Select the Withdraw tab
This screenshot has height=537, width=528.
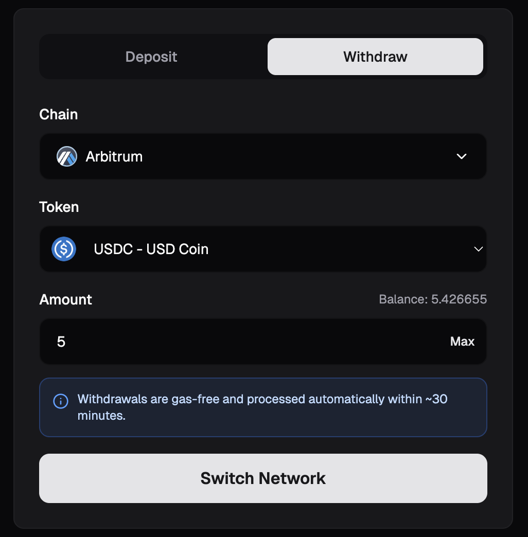tap(375, 57)
